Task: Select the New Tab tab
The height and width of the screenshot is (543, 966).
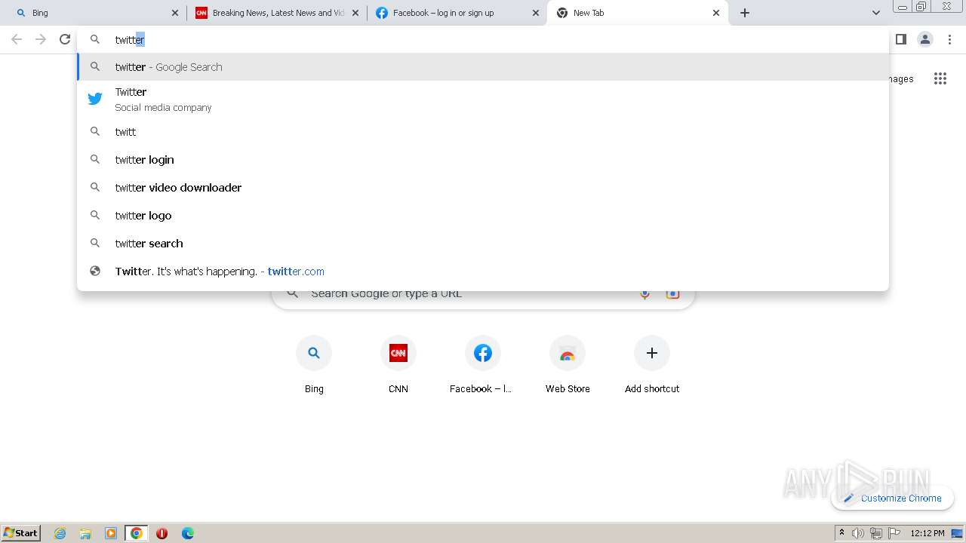Action: click(638, 13)
